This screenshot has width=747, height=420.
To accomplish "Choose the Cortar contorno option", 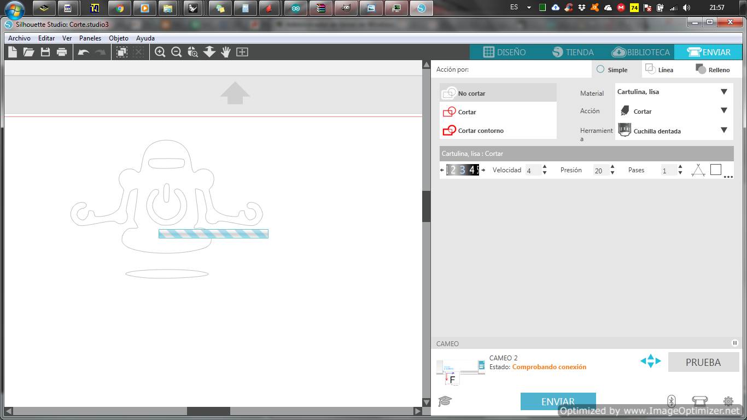I will (498, 130).
